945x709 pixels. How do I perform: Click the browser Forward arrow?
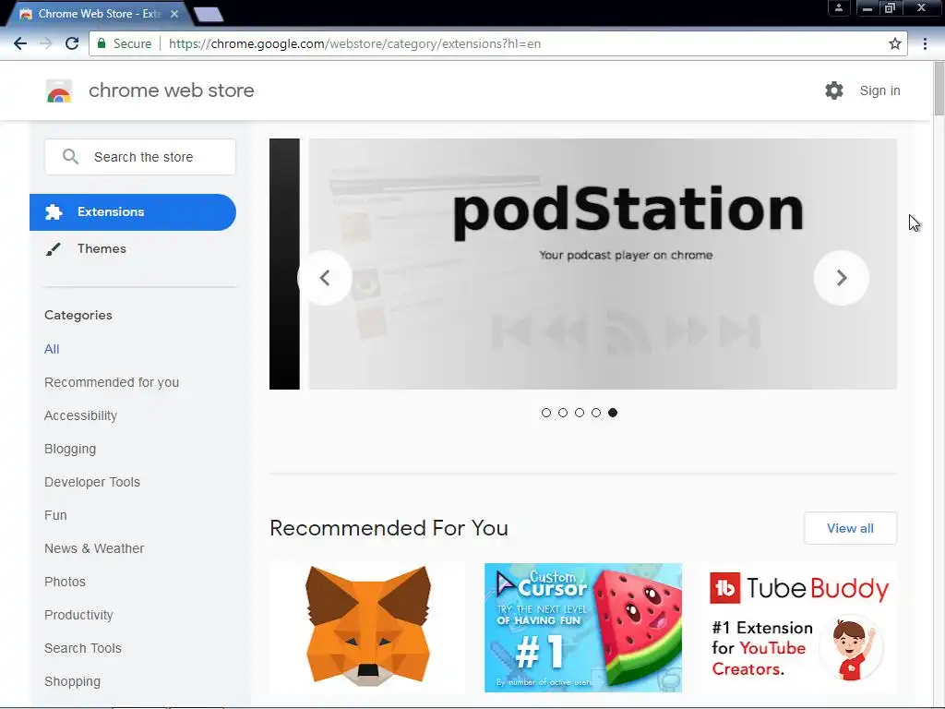click(x=46, y=43)
